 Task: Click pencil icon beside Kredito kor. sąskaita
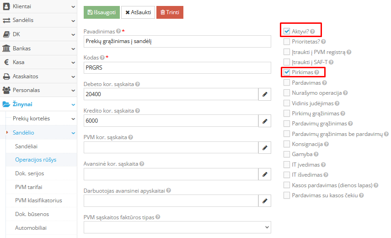(265, 121)
